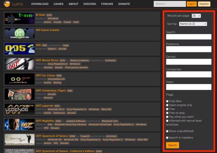Go to the ABOUT page
Screen dimensions: 217x153
click(x=73, y=4)
